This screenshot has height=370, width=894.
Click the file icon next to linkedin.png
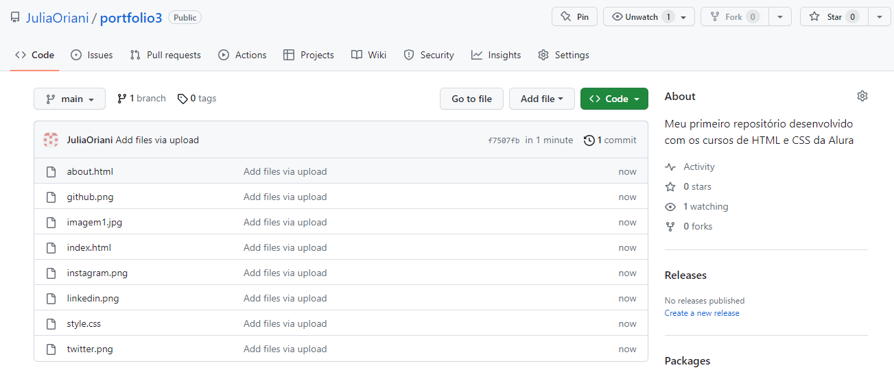[x=51, y=298]
